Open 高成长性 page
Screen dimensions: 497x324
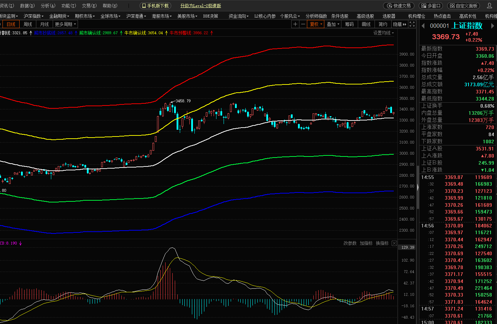click(468, 16)
